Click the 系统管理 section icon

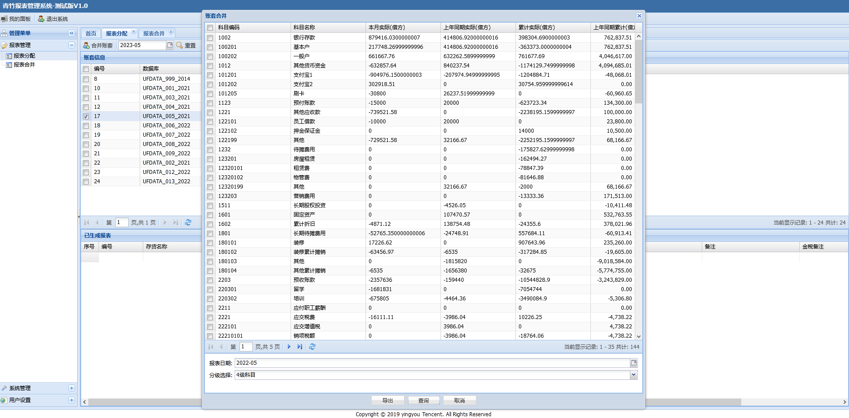point(4,388)
